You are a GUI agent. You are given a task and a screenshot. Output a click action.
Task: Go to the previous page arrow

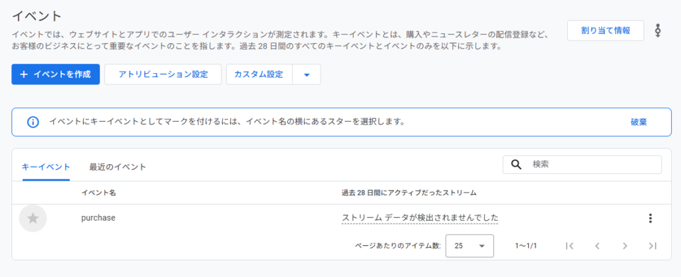coord(597,246)
